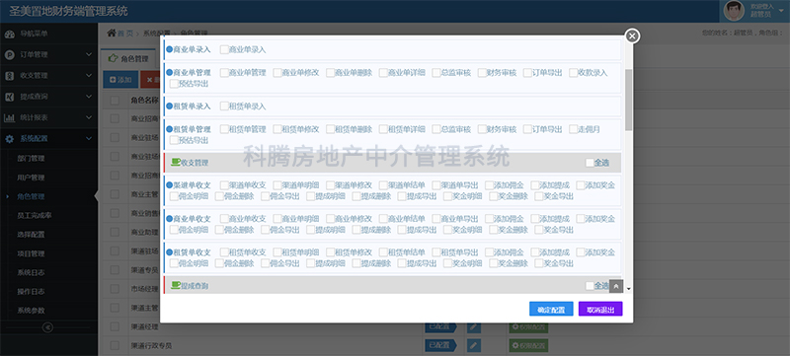Select the 渠道行政专员 row checkbox in the table

pos(115,346)
